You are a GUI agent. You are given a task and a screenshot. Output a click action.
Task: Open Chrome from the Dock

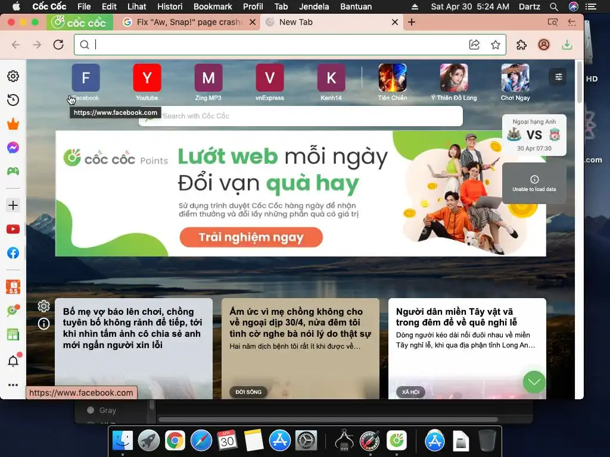tap(175, 441)
